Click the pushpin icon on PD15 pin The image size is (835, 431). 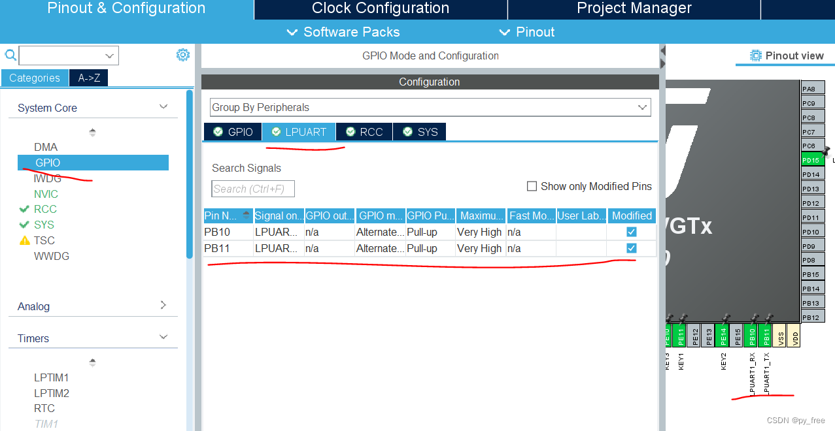point(825,152)
